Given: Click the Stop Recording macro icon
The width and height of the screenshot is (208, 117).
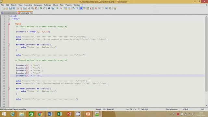Looking at the screenshot, I should 99,8.
